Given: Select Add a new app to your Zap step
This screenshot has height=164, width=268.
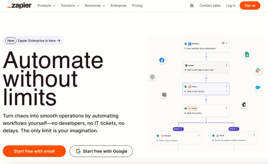Looking at the screenshot, I should (206, 67).
